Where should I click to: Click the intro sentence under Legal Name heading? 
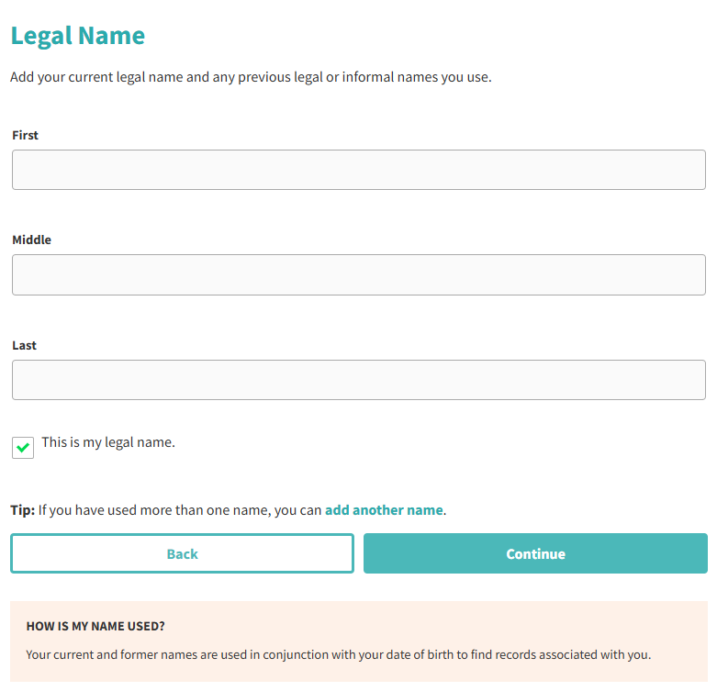tap(251, 77)
